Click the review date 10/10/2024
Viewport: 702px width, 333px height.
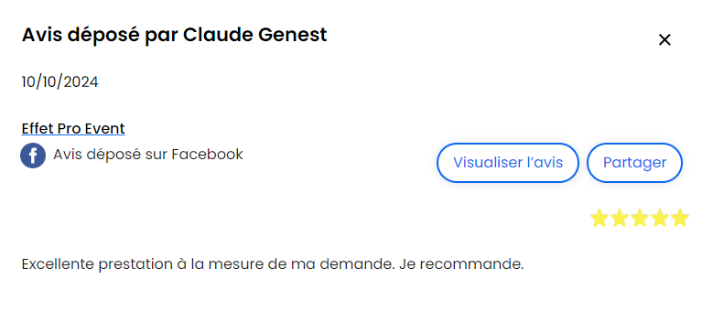pyautogui.click(x=60, y=82)
